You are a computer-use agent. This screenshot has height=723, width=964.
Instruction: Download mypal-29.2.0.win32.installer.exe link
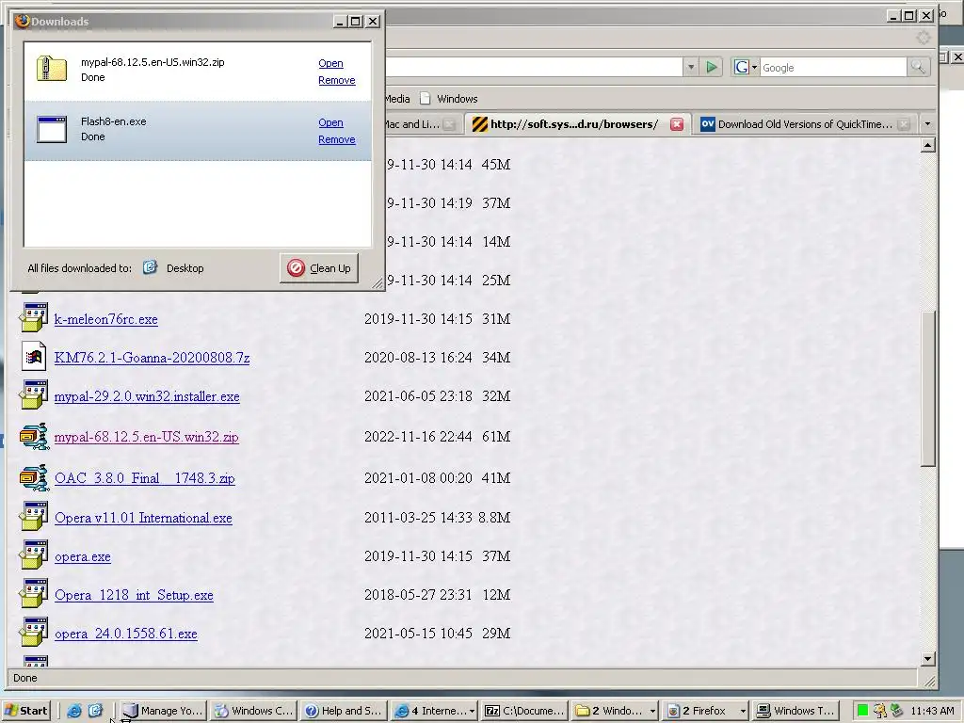coord(147,396)
